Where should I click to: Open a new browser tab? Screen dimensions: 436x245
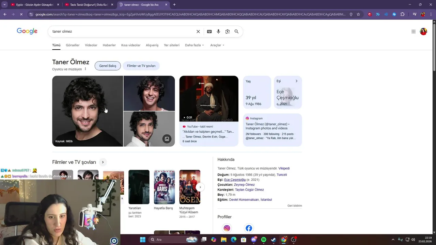click(x=174, y=5)
